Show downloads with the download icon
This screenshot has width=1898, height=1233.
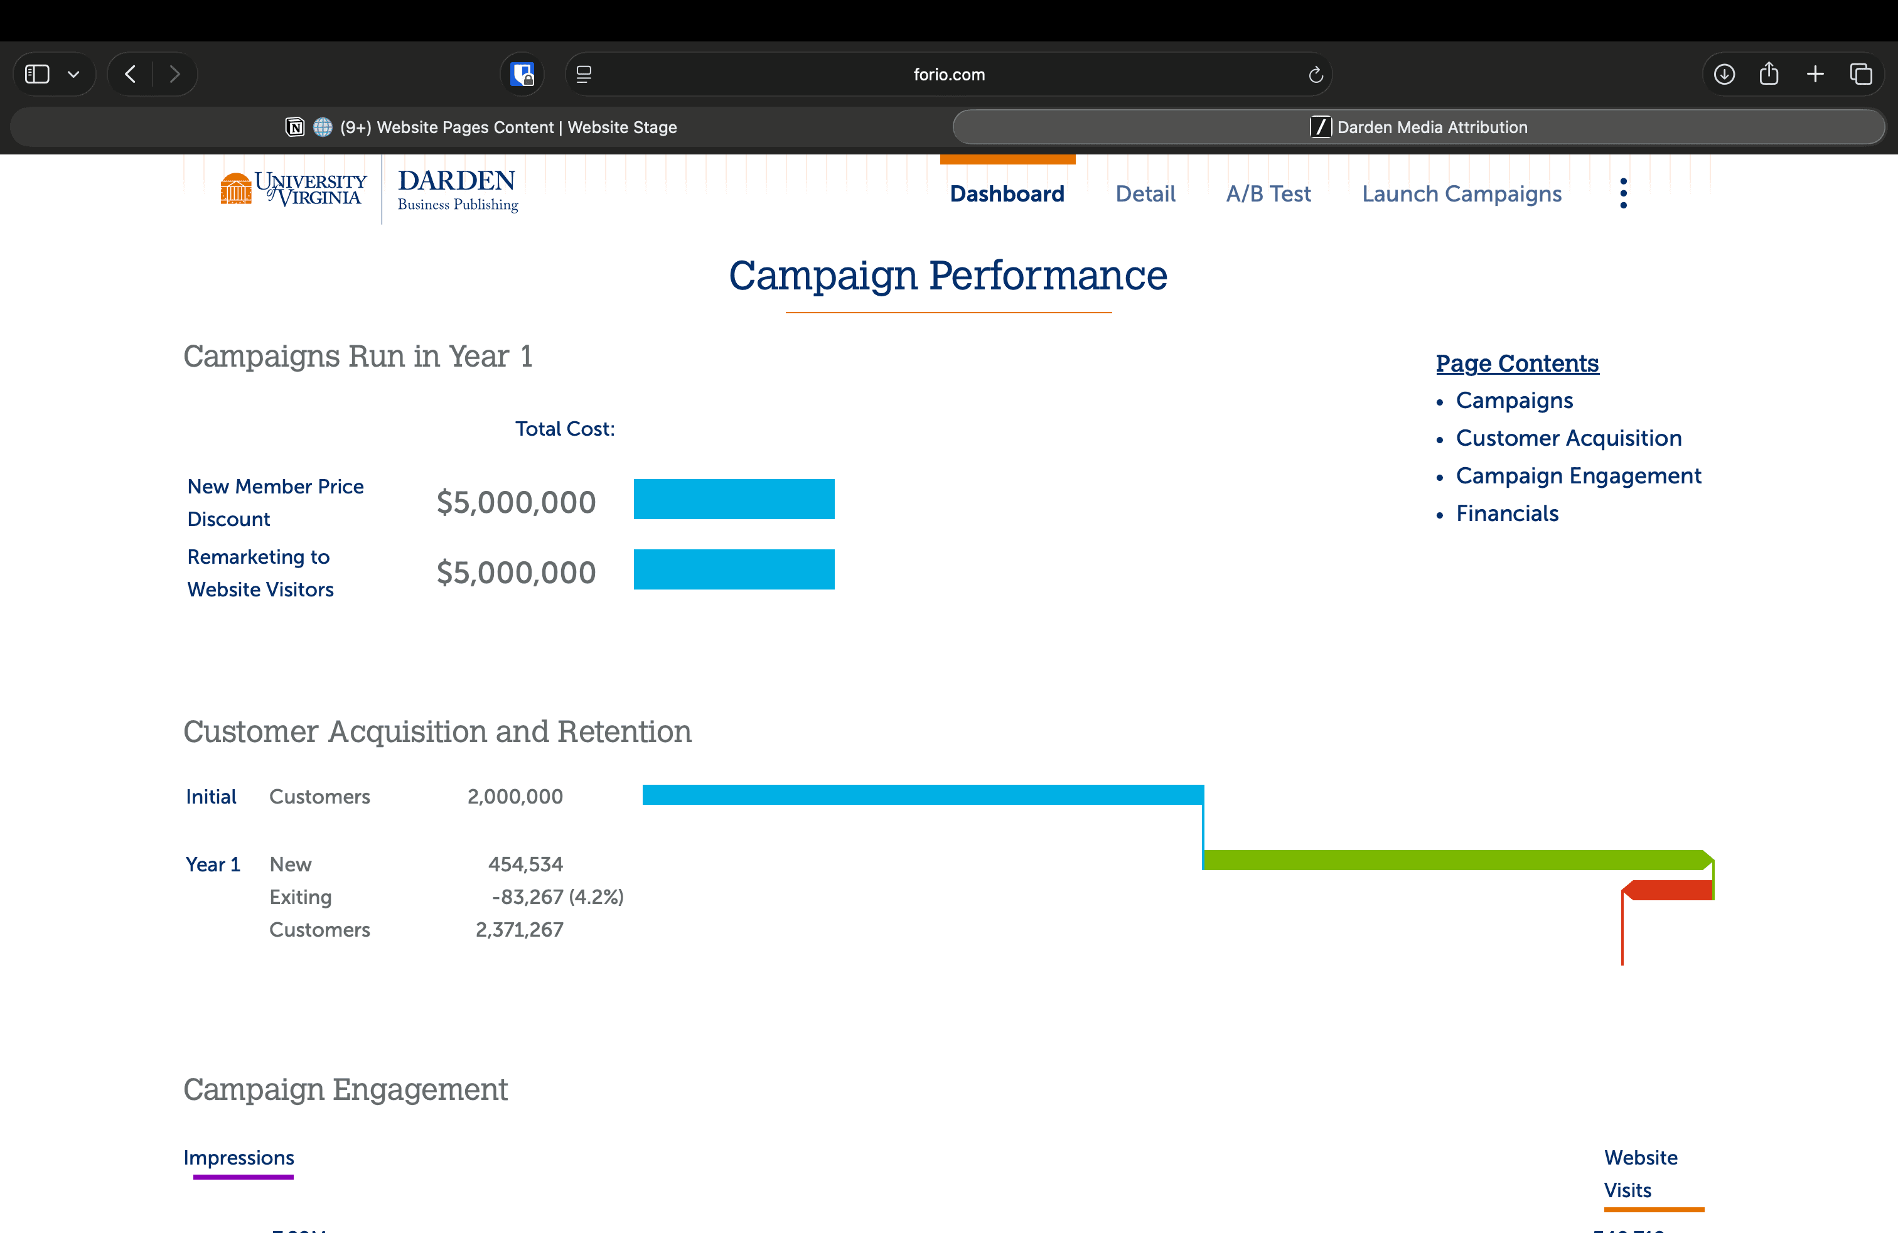pyautogui.click(x=1724, y=74)
